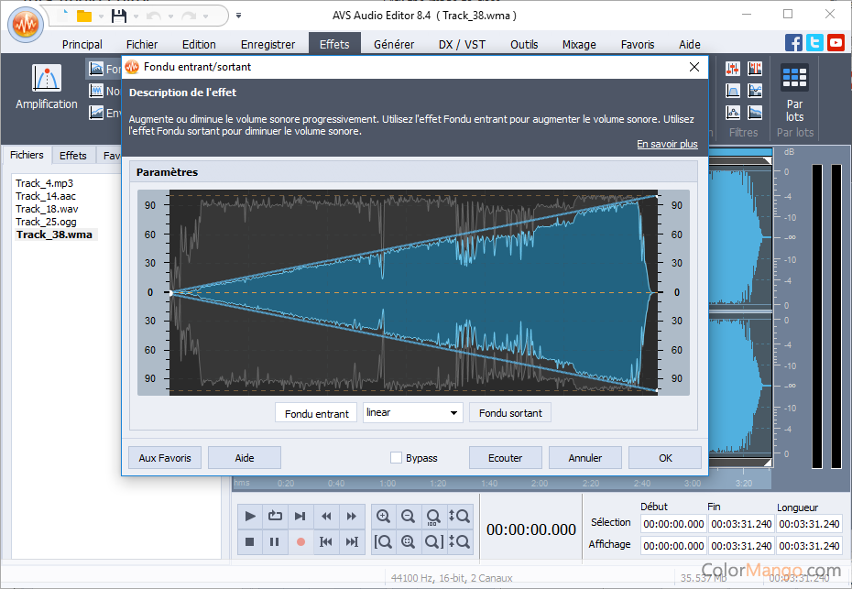Follow the En savoir plus link

tap(667, 144)
